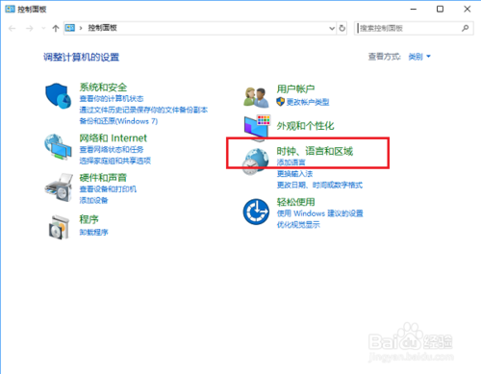
Task: Click 添加设备 link
Action: pyautogui.click(x=93, y=200)
